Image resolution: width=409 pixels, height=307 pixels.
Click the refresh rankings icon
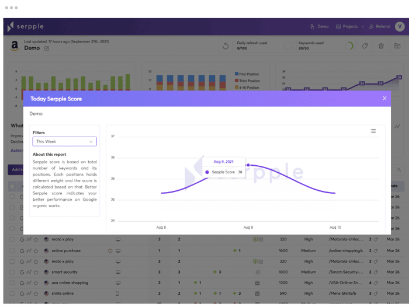[x=226, y=46]
